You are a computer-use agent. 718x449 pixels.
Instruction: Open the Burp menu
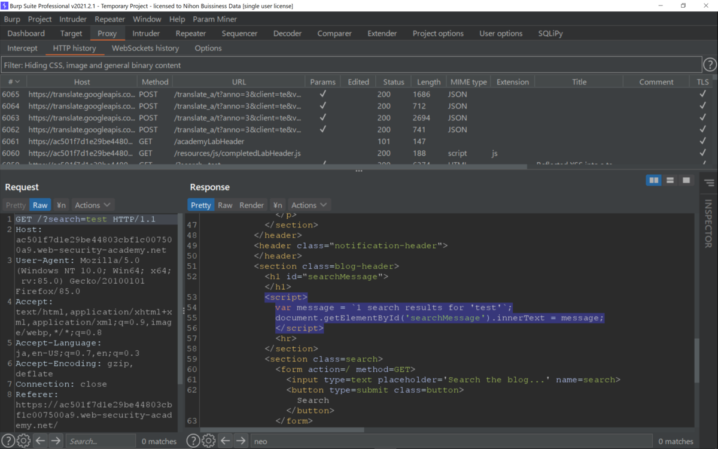pyautogui.click(x=12, y=19)
